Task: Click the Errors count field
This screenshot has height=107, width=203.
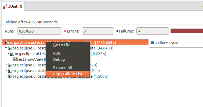Action: click(x=98, y=31)
